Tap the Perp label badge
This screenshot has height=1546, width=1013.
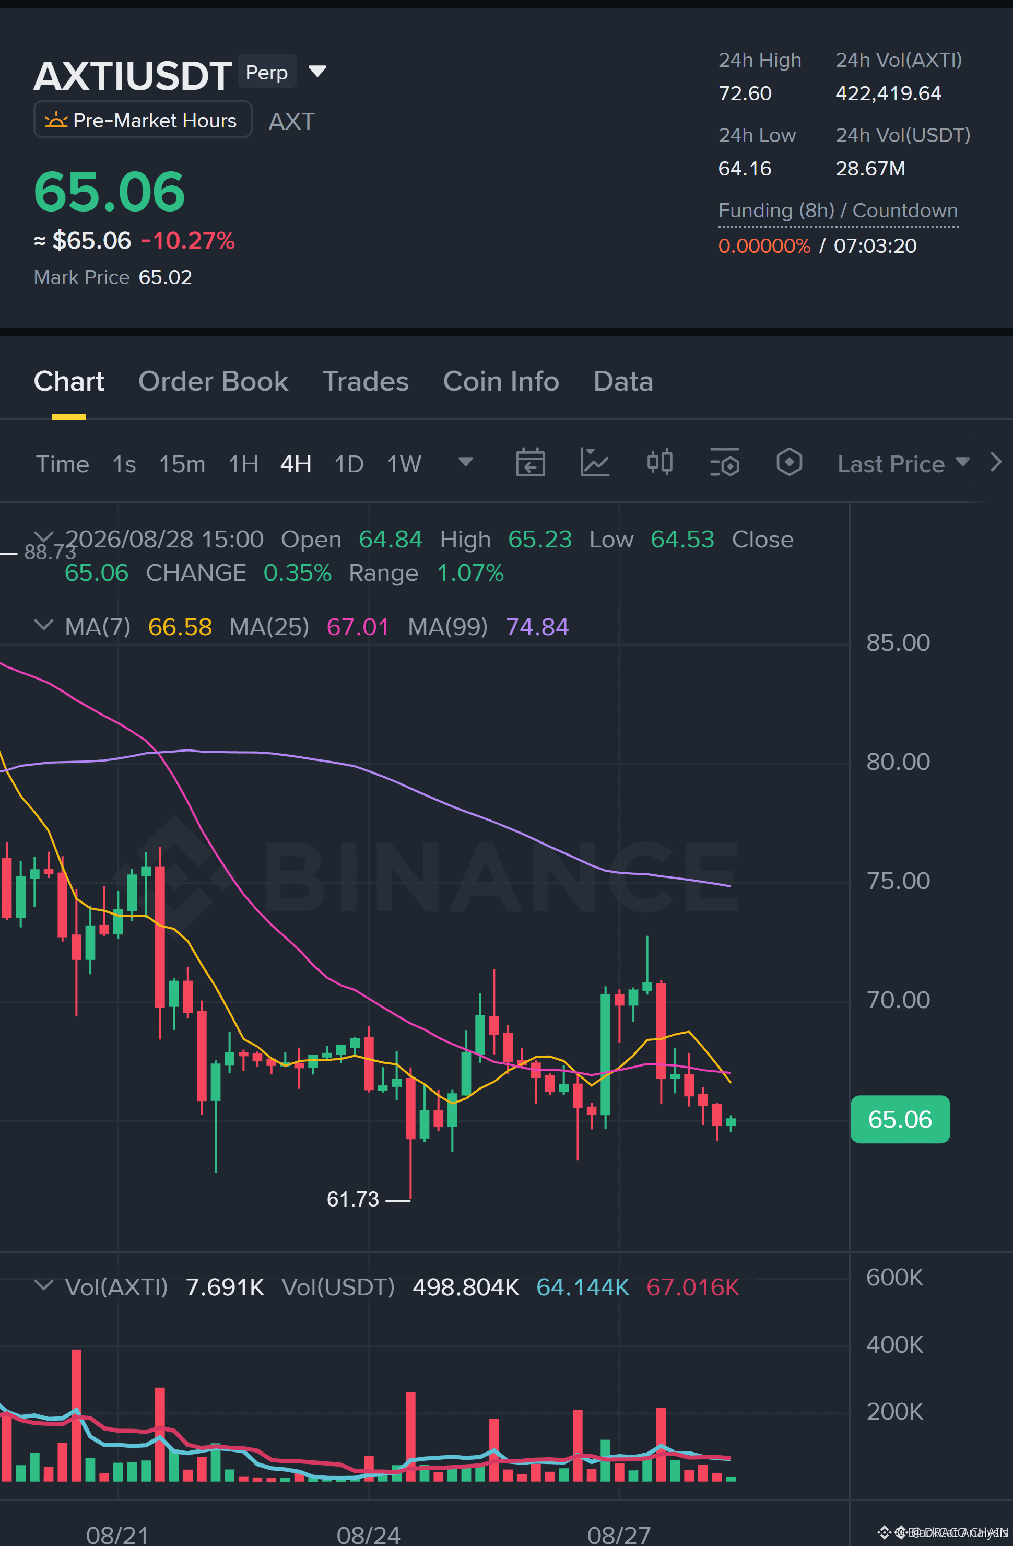(267, 72)
